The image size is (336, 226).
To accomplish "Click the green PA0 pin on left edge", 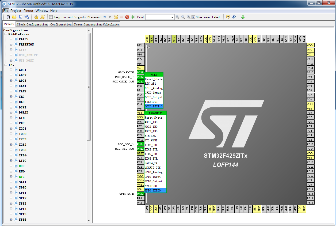I will click(x=140, y=194).
